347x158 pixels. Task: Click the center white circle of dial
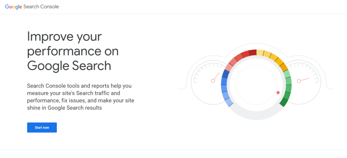(256, 85)
